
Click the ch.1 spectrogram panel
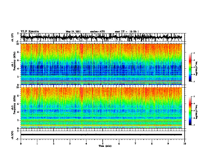pyautogui.click(x=101, y=64)
